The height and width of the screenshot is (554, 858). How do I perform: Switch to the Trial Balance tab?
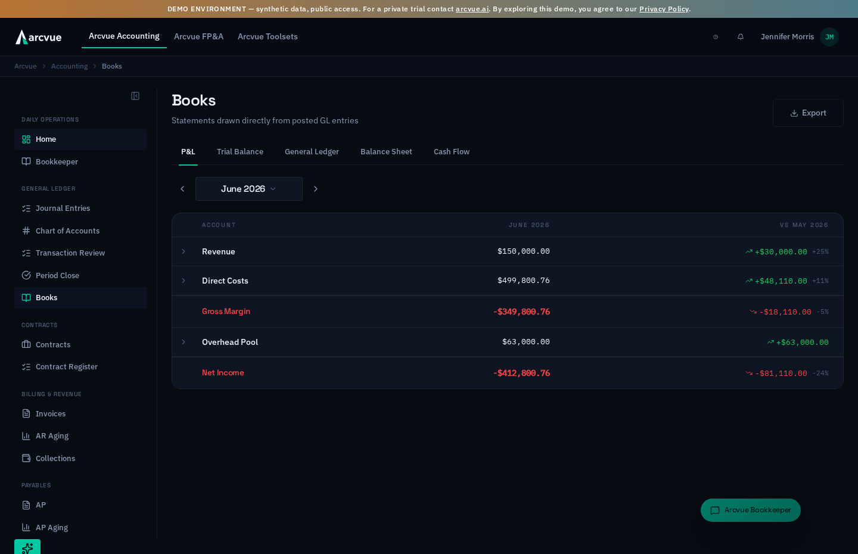(240, 152)
